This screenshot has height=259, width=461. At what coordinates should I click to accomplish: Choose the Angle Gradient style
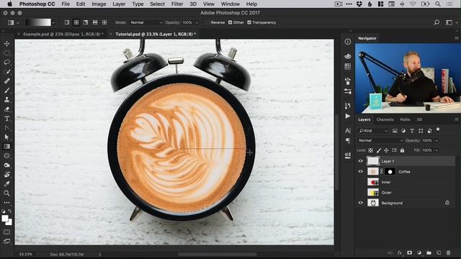click(86, 22)
